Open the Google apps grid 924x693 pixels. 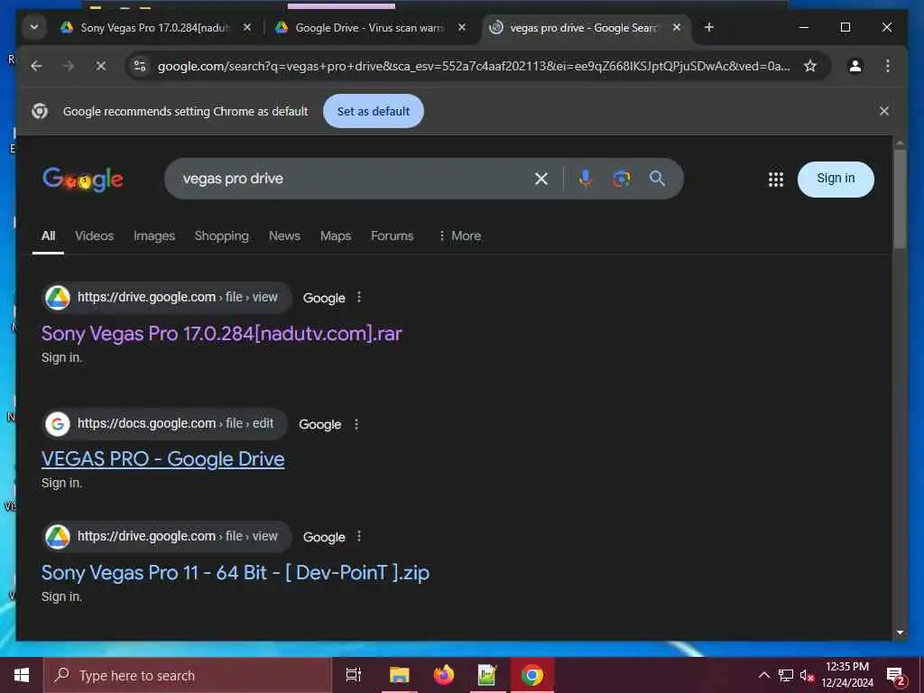point(775,180)
